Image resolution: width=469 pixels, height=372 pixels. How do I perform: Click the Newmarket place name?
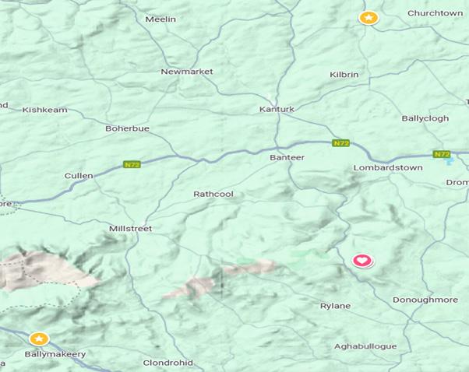click(x=187, y=72)
